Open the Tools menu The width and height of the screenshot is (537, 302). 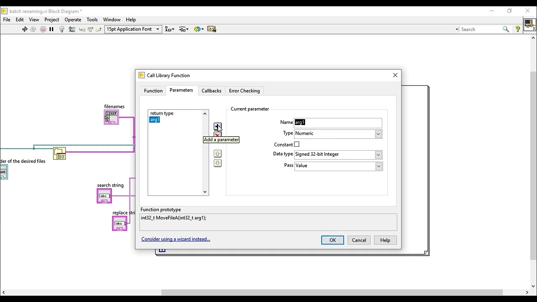click(x=92, y=20)
